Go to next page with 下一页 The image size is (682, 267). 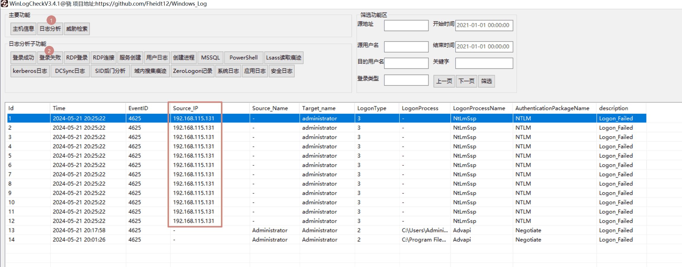click(x=466, y=81)
